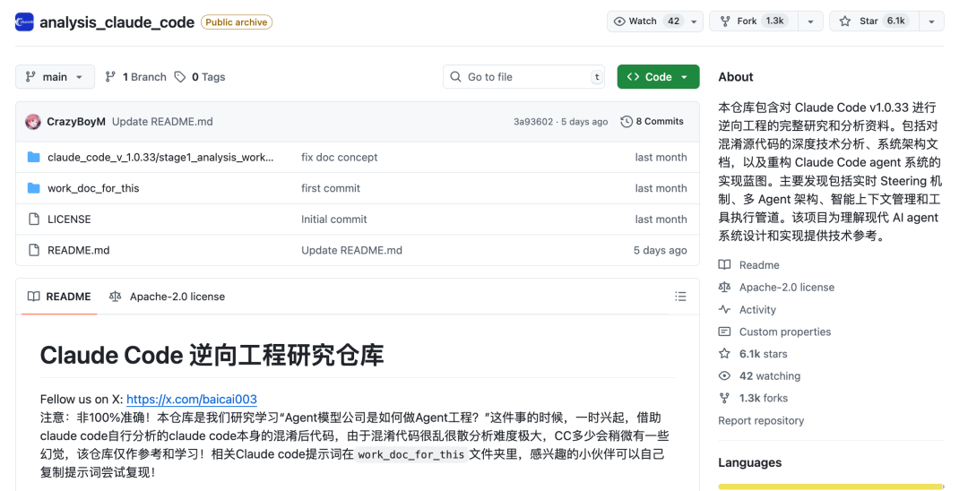The image size is (968, 491).
Task: View the 0 Tags link
Action: pos(200,77)
